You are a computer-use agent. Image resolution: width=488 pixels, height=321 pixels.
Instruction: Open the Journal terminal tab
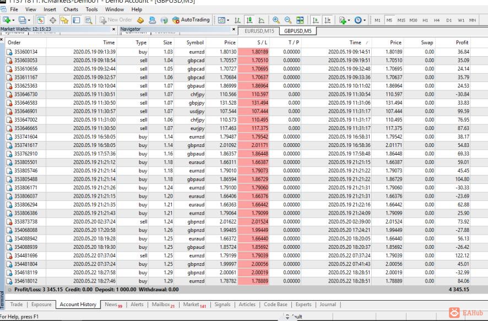[327, 304]
